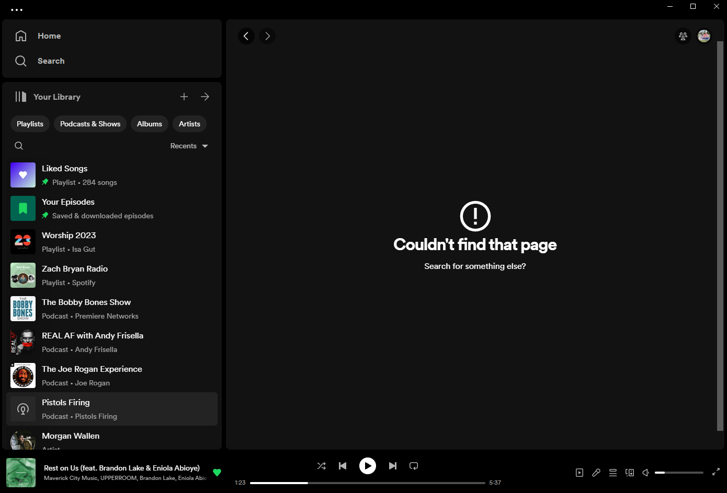Filter library by Artists

[189, 124]
